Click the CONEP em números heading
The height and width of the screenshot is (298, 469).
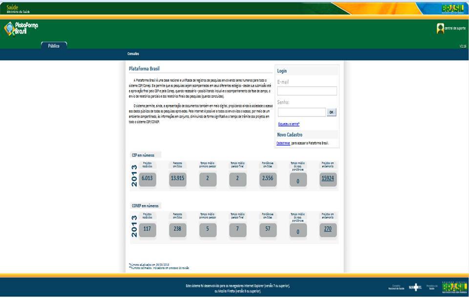(145, 206)
